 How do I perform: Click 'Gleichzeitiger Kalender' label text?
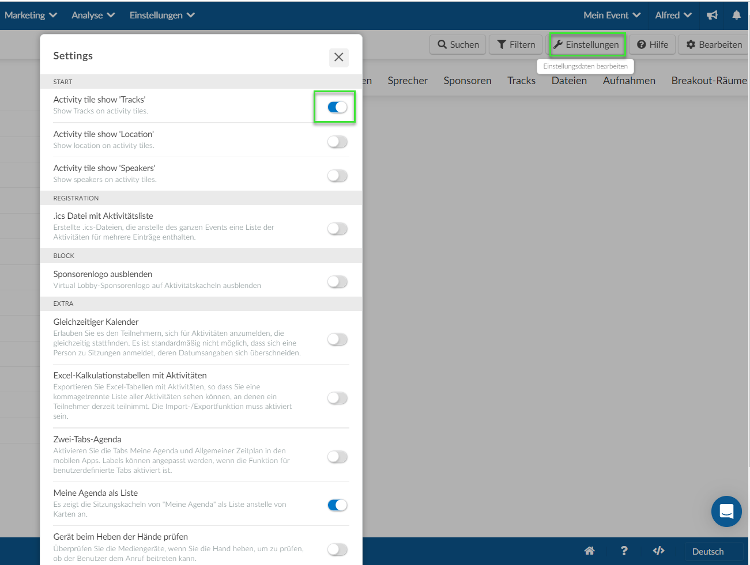click(x=96, y=322)
